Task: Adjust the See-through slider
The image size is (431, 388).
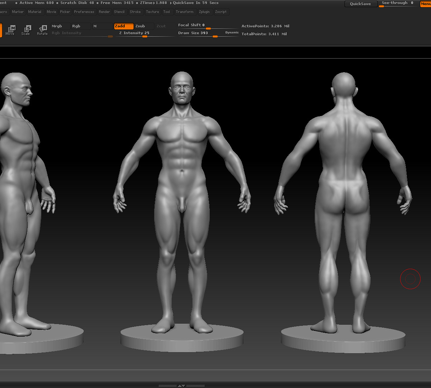Action: coord(399,4)
